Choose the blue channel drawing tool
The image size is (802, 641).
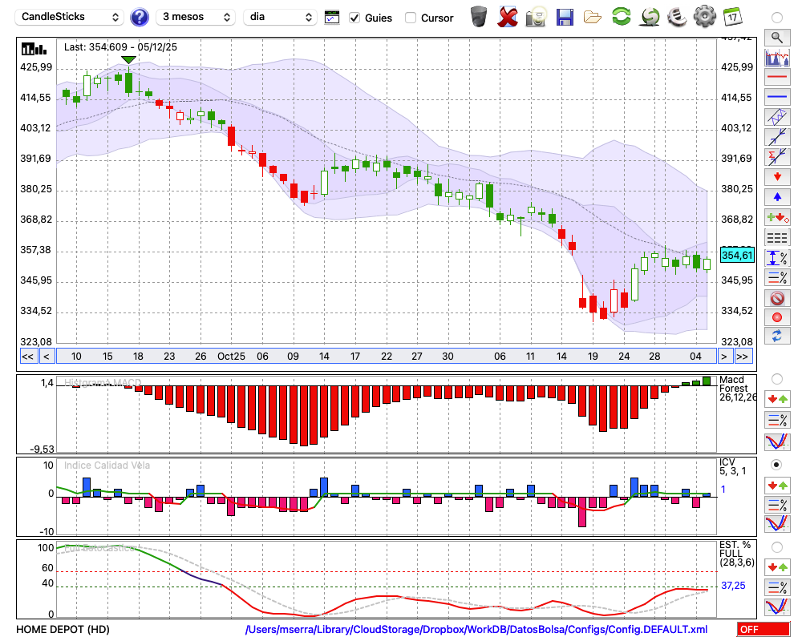coord(776,117)
